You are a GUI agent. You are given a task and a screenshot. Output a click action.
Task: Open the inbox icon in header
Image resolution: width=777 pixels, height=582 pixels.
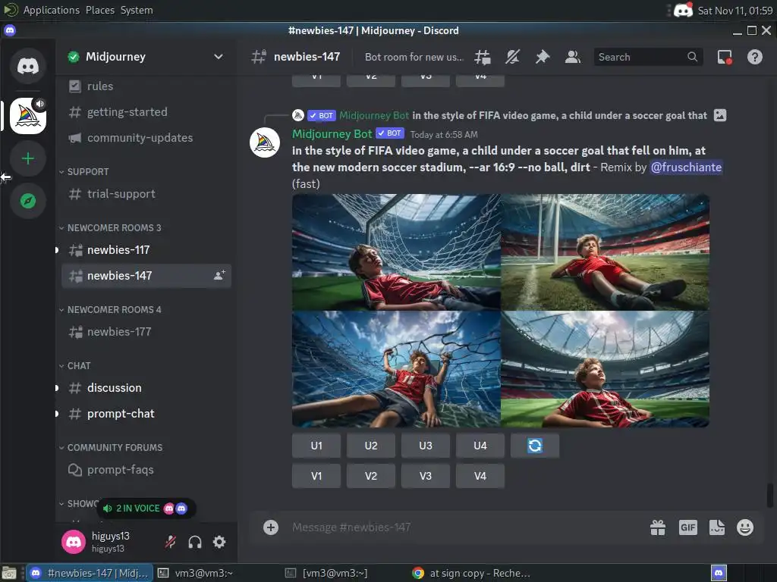tap(725, 57)
